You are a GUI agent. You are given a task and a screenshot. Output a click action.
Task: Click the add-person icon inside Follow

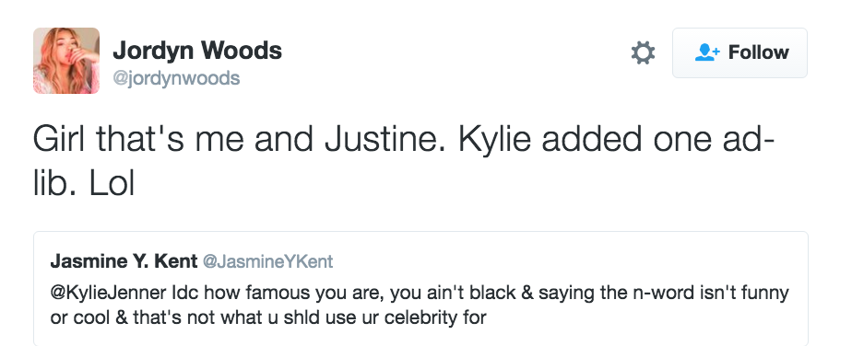pos(707,52)
